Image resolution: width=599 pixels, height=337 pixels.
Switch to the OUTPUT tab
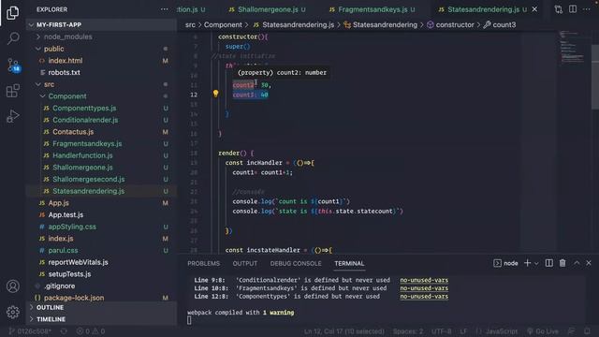click(245, 264)
